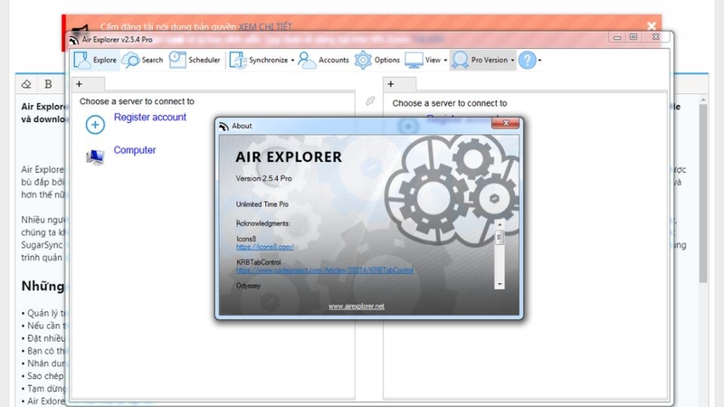The image size is (724, 407).
Task: Add a new tab in the right pane
Action: (x=391, y=84)
